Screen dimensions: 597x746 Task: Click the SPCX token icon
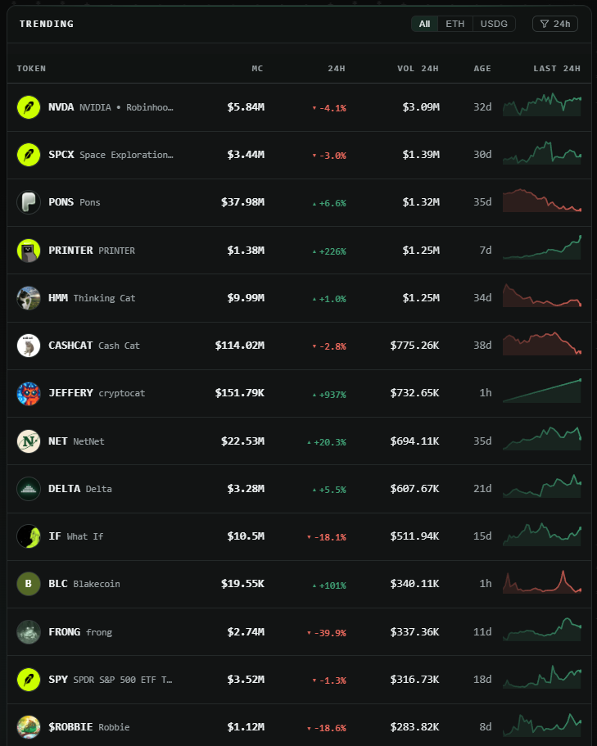coord(29,155)
